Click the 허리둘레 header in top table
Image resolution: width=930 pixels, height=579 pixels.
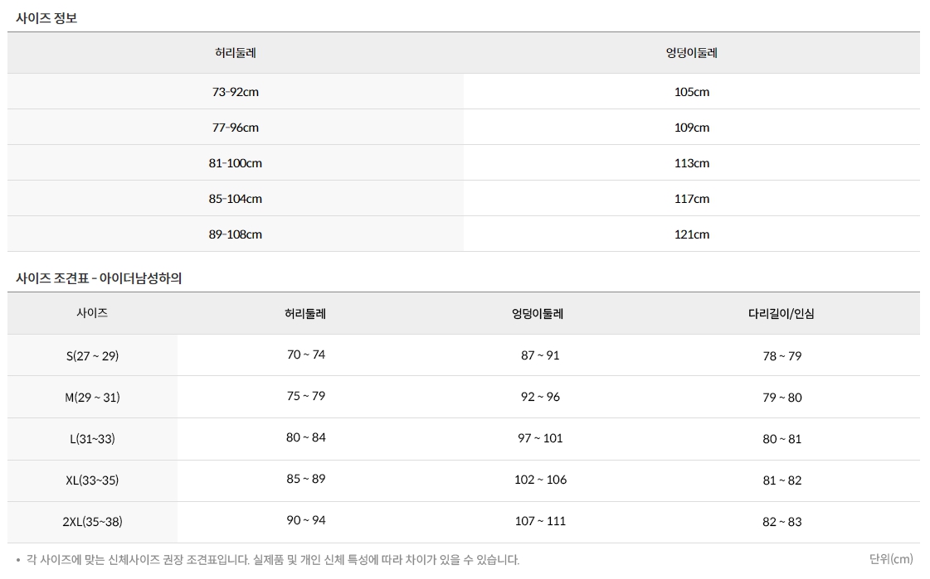[236, 53]
